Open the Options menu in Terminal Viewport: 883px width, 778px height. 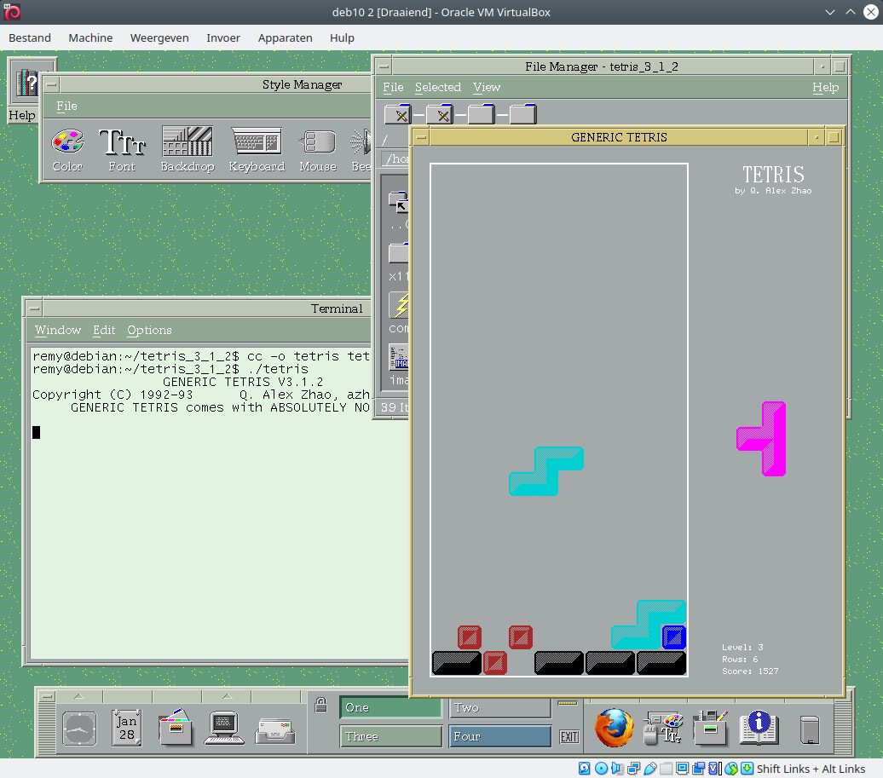tap(149, 330)
